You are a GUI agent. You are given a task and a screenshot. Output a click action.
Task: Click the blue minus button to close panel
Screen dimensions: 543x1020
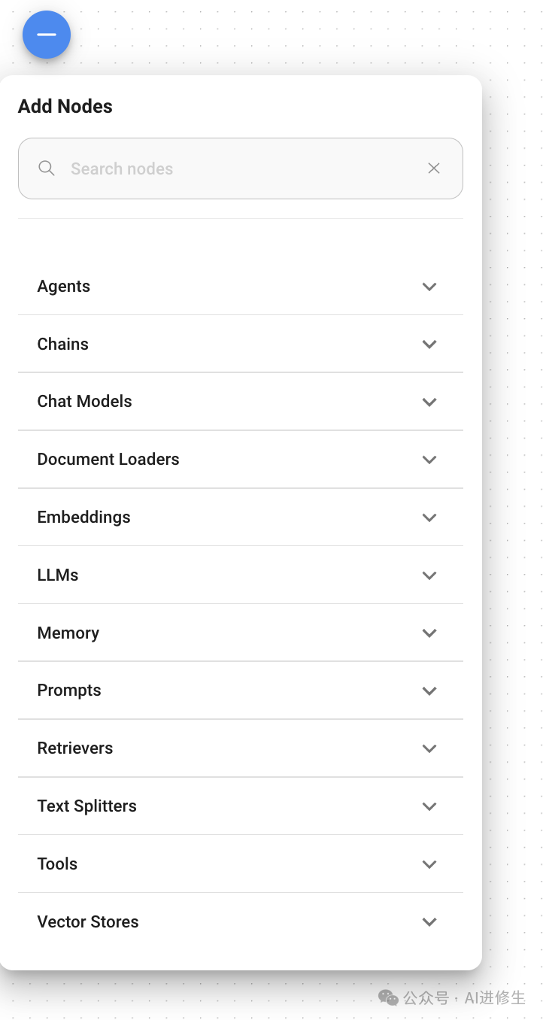(x=47, y=35)
